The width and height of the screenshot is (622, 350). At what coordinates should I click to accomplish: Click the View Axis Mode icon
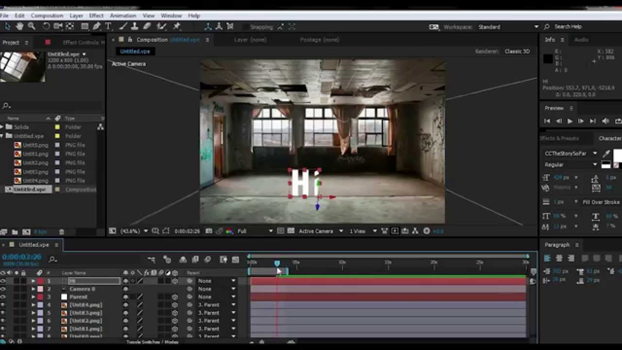tap(230, 27)
